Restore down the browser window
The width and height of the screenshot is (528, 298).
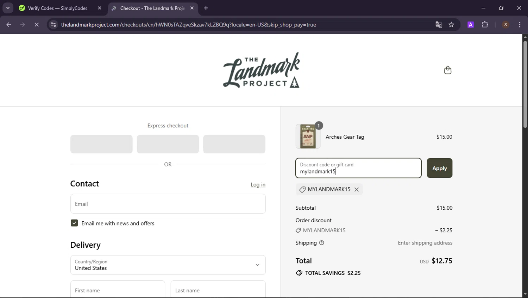(501, 8)
